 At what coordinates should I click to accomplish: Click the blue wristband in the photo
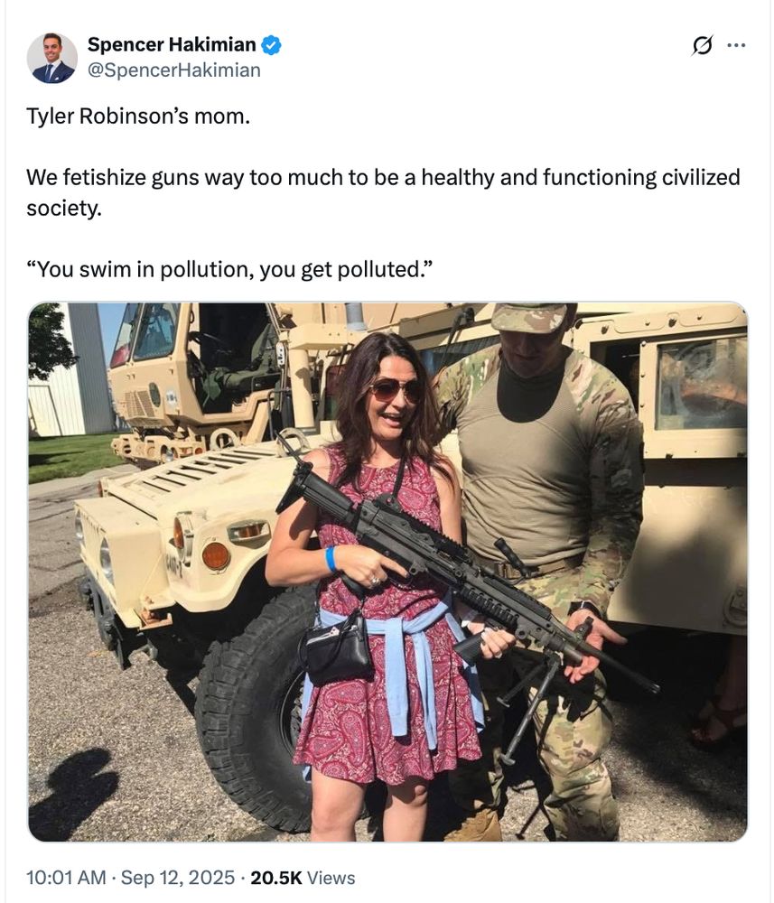331,559
